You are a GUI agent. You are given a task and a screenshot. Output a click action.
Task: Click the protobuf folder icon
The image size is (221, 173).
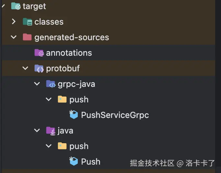coord(39,68)
